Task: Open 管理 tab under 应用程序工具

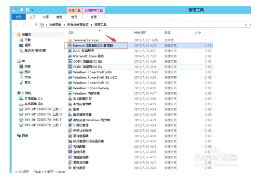Action: click(94, 17)
